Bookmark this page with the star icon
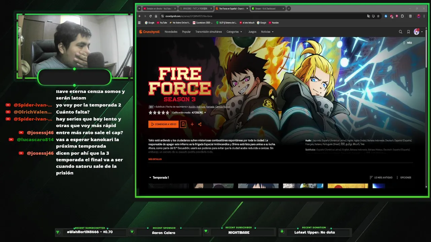Viewport: 431px width, 242px height. [378, 16]
